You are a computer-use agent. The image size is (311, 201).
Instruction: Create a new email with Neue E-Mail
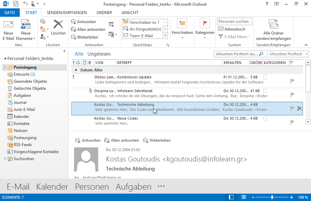pyautogui.click(x=8, y=30)
